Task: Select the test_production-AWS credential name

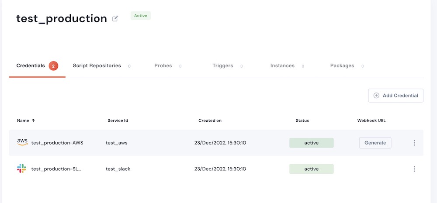Action: [57, 143]
